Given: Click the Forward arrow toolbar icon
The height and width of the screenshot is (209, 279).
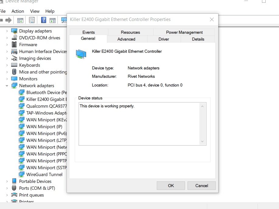Looking at the screenshot, I should 9,20.
